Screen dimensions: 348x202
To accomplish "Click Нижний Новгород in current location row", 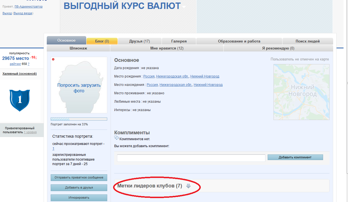I will [x=208, y=85].
